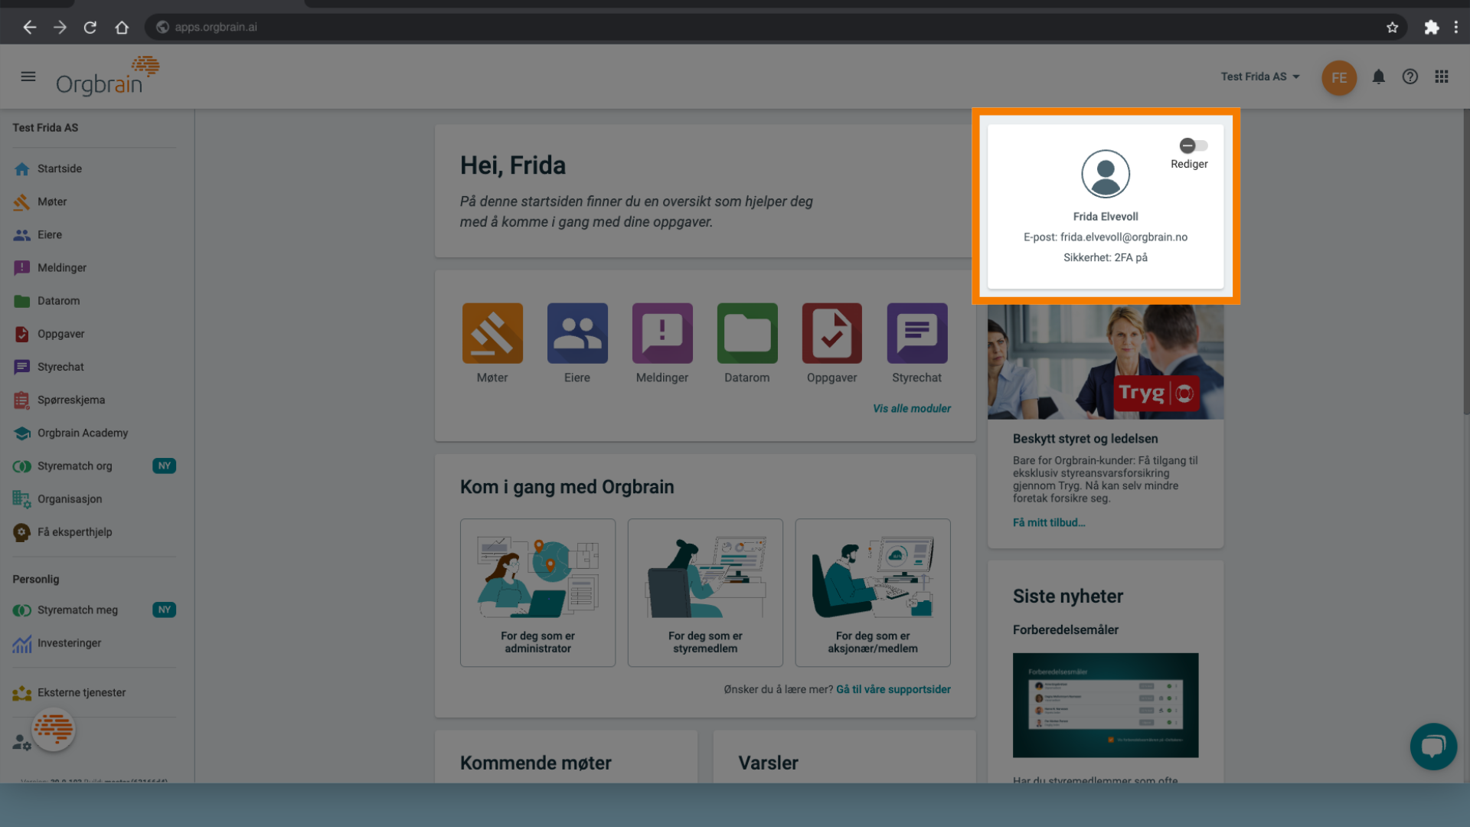Click the Orgbrain Academy sidebar icon

[x=21, y=433]
